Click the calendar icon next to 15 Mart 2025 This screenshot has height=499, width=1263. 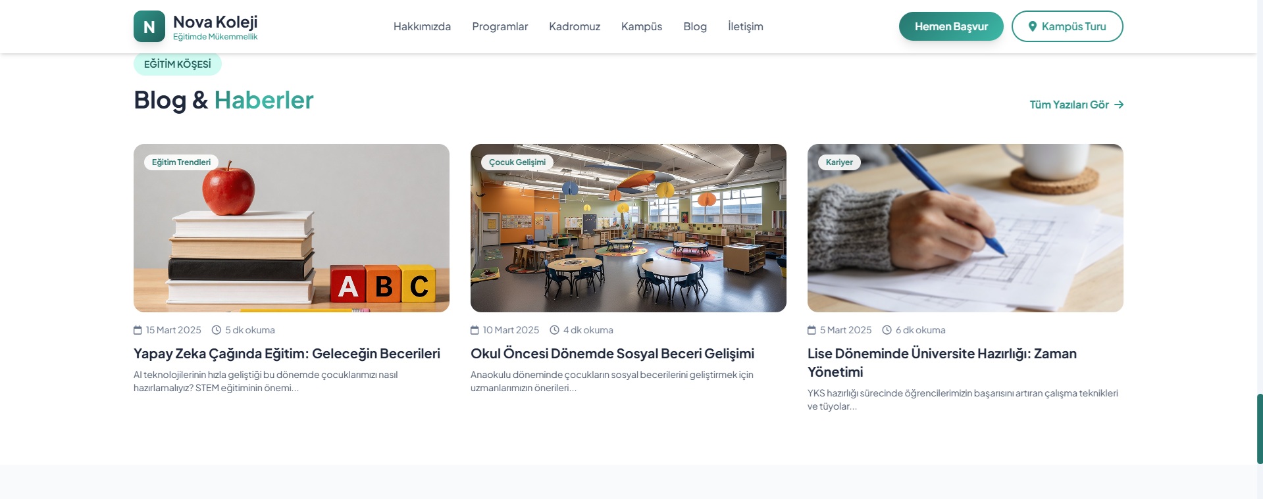pyautogui.click(x=138, y=330)
